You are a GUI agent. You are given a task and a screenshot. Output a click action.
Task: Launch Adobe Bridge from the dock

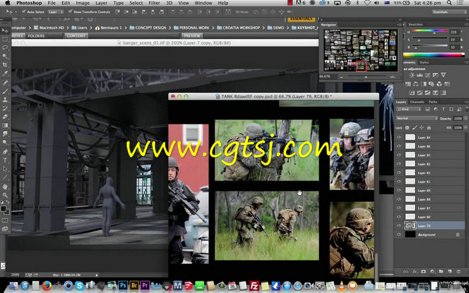(x=134, y=285)
